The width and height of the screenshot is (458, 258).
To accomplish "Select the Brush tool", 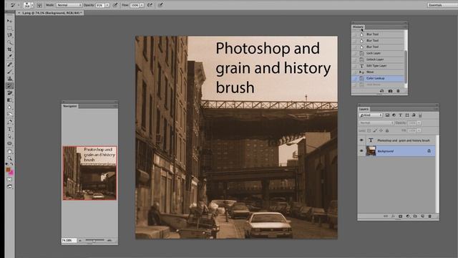I will pyautogui.click(x=9, y=72).
